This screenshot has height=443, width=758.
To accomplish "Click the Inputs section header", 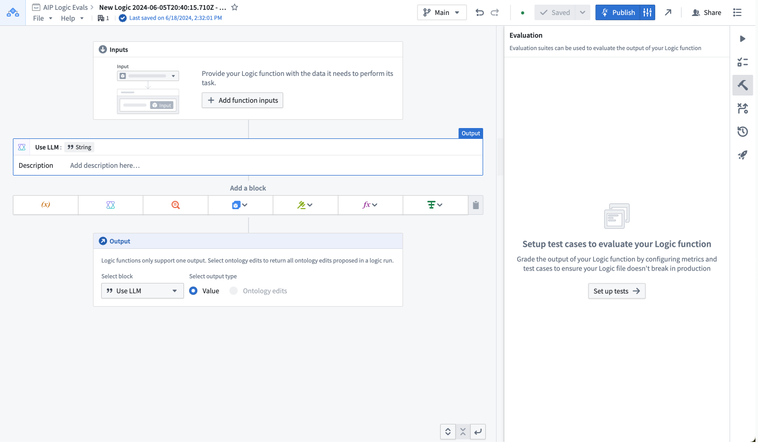I will 248,50.
